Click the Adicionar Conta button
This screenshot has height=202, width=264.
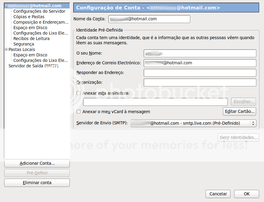tap(37, 163)
